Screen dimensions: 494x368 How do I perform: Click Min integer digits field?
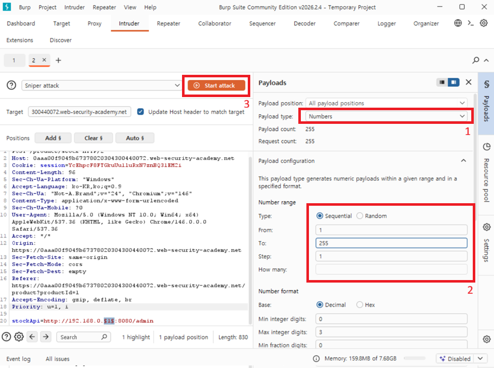tap(391, 319)
